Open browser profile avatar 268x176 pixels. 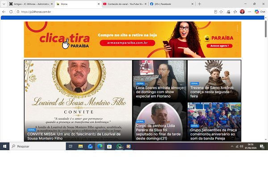242,12
